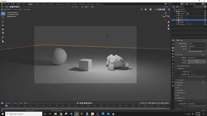Screen dimensions: 207x116
Task: Click the outliner search field
Action: [x=188, y=6]
